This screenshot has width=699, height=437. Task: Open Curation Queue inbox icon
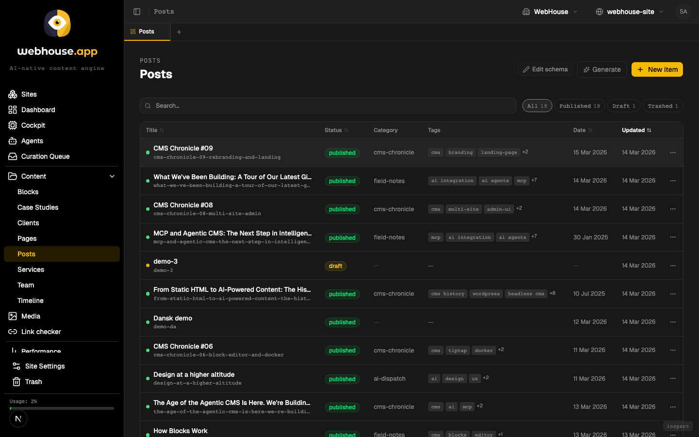[13, 156]
